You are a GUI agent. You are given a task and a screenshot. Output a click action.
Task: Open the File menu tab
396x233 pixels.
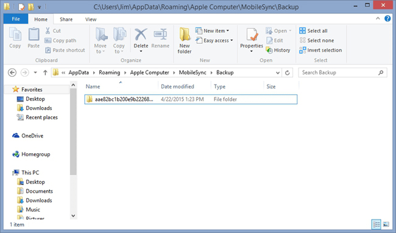coord(16,19)
